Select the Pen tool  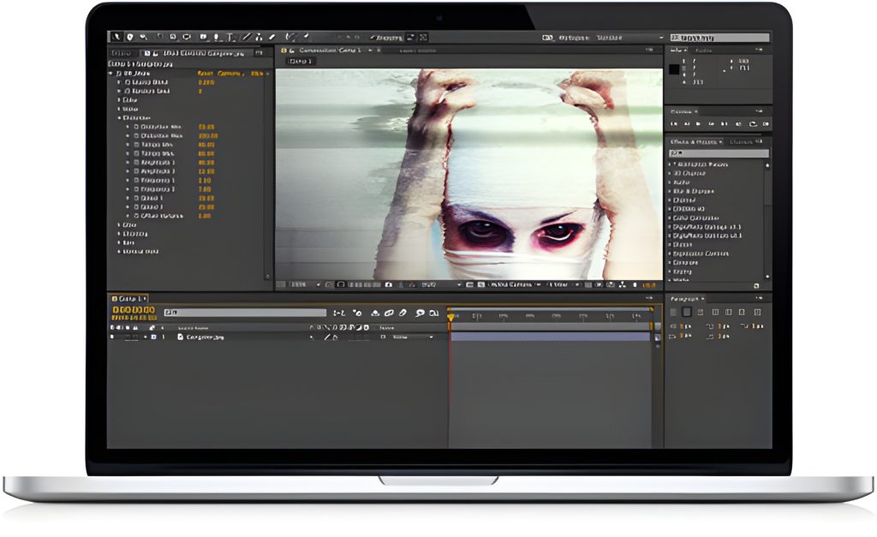[x=216, y=37]
